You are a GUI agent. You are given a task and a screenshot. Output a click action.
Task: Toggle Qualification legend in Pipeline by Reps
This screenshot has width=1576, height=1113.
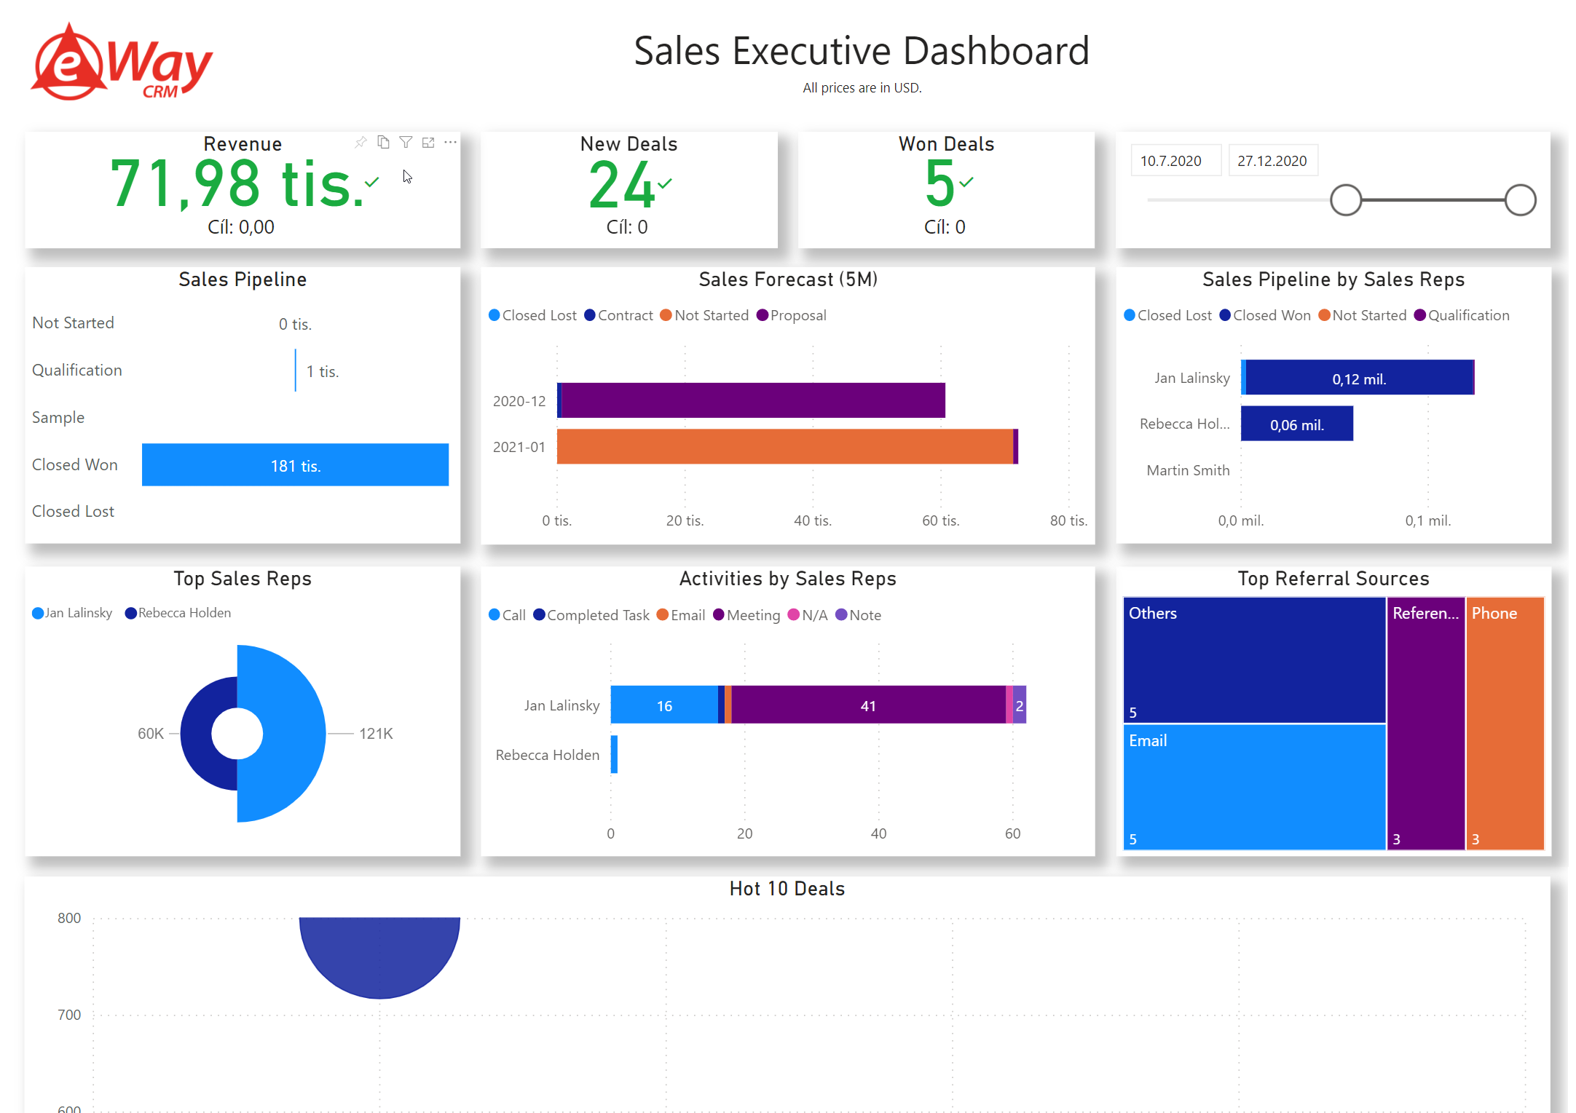click(x=1462, y=315)
